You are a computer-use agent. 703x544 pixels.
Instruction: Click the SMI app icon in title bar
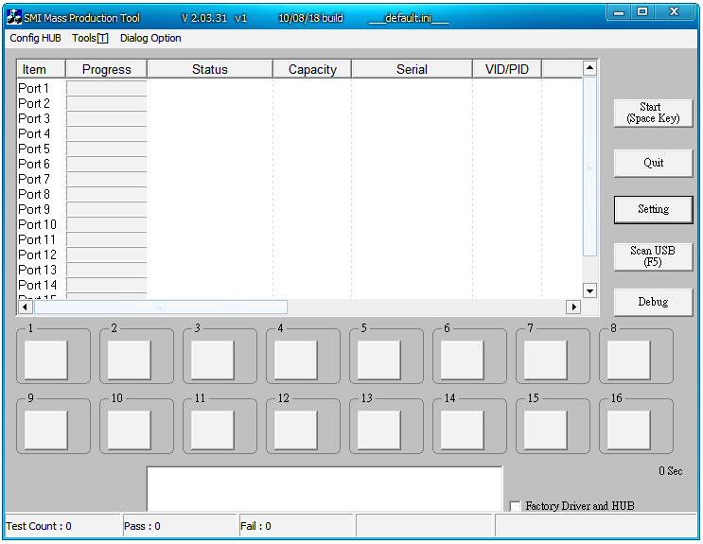point(14,18)
